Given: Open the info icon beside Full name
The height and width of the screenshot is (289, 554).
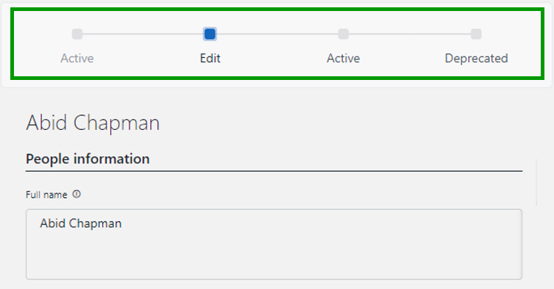Looking at the screenshot, I should [77, 194].
